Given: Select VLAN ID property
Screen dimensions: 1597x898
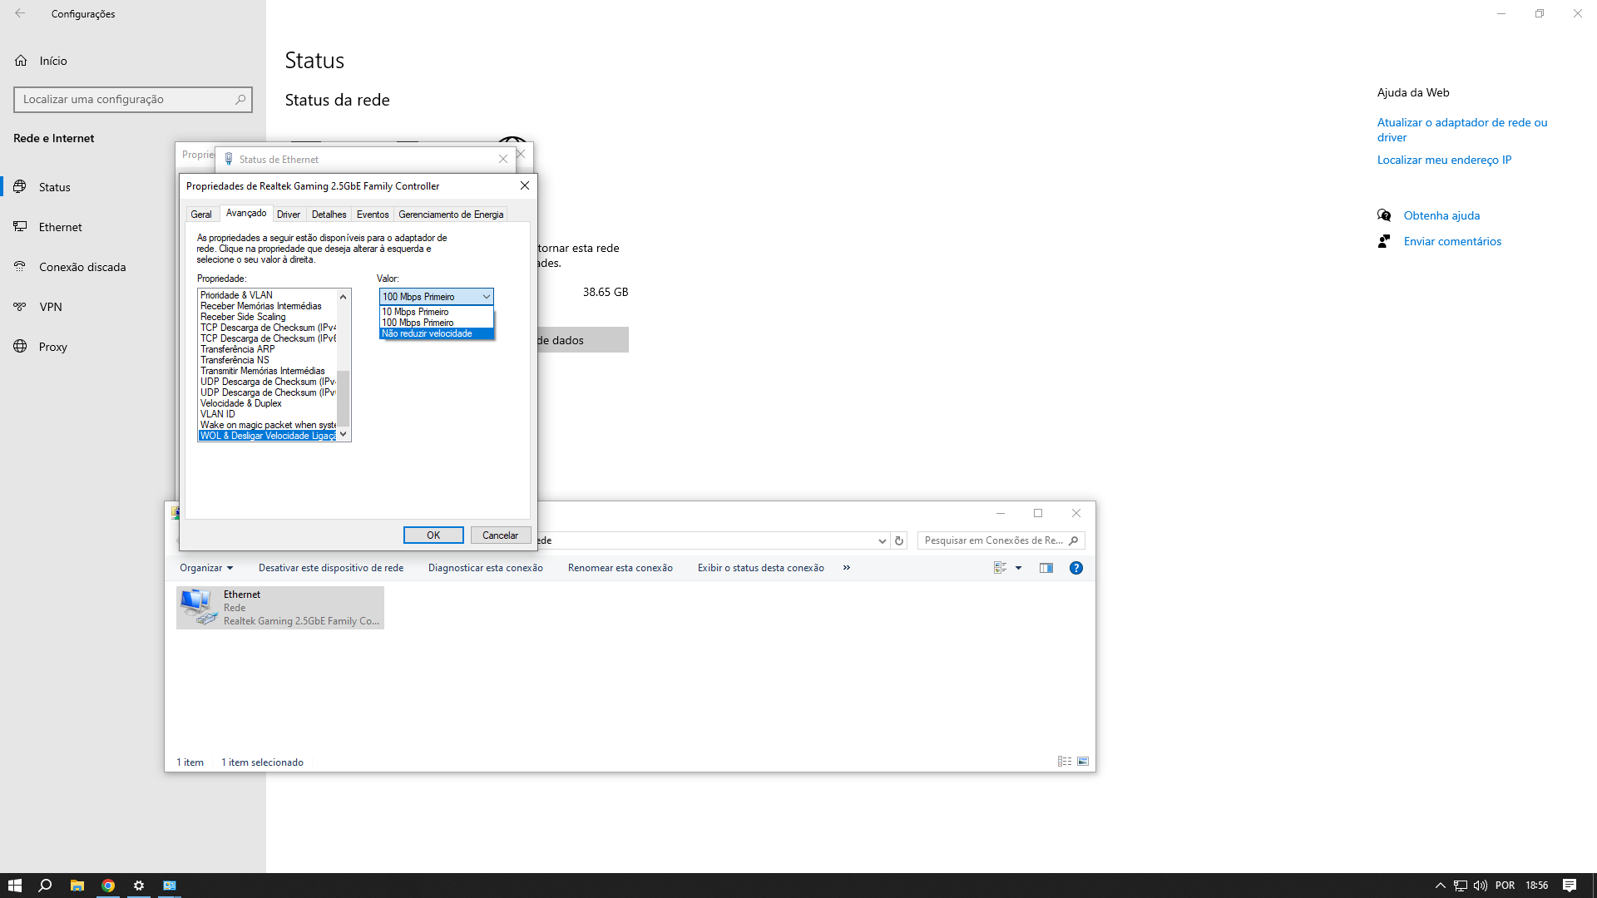Looking at the screenshot, I should point(217,414).
